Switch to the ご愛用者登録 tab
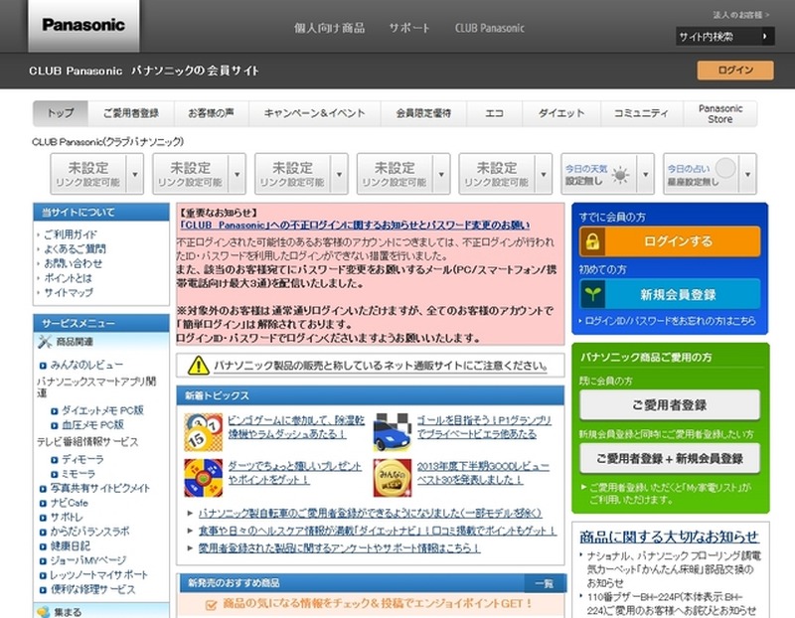Screen dimensions: 795x618 (131, 113)
